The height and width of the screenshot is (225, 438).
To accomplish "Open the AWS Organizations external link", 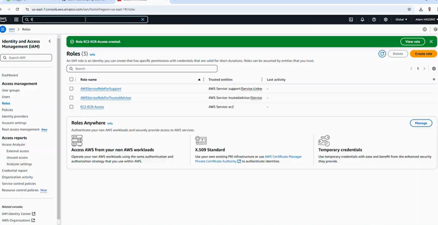I will (18, 221).
